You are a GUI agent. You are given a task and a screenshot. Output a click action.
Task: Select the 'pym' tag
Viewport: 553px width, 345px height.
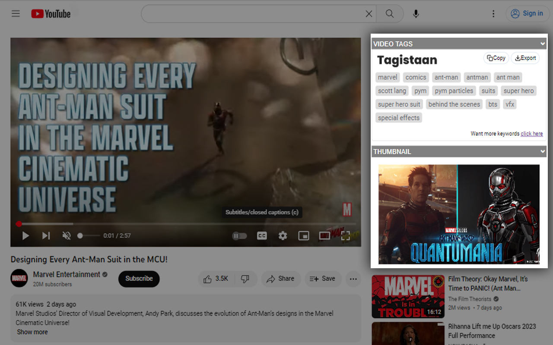[x=420, y=91]
